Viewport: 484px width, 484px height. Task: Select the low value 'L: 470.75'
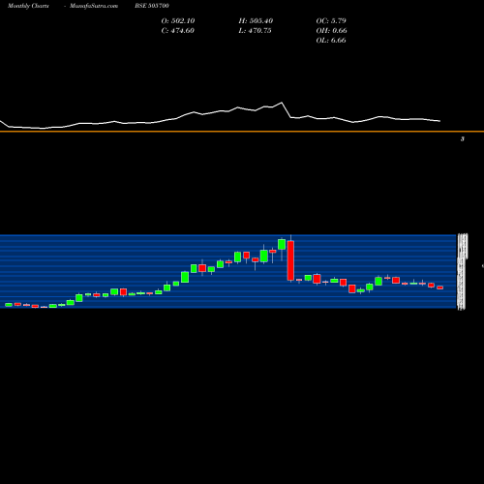tap(255, 30)
